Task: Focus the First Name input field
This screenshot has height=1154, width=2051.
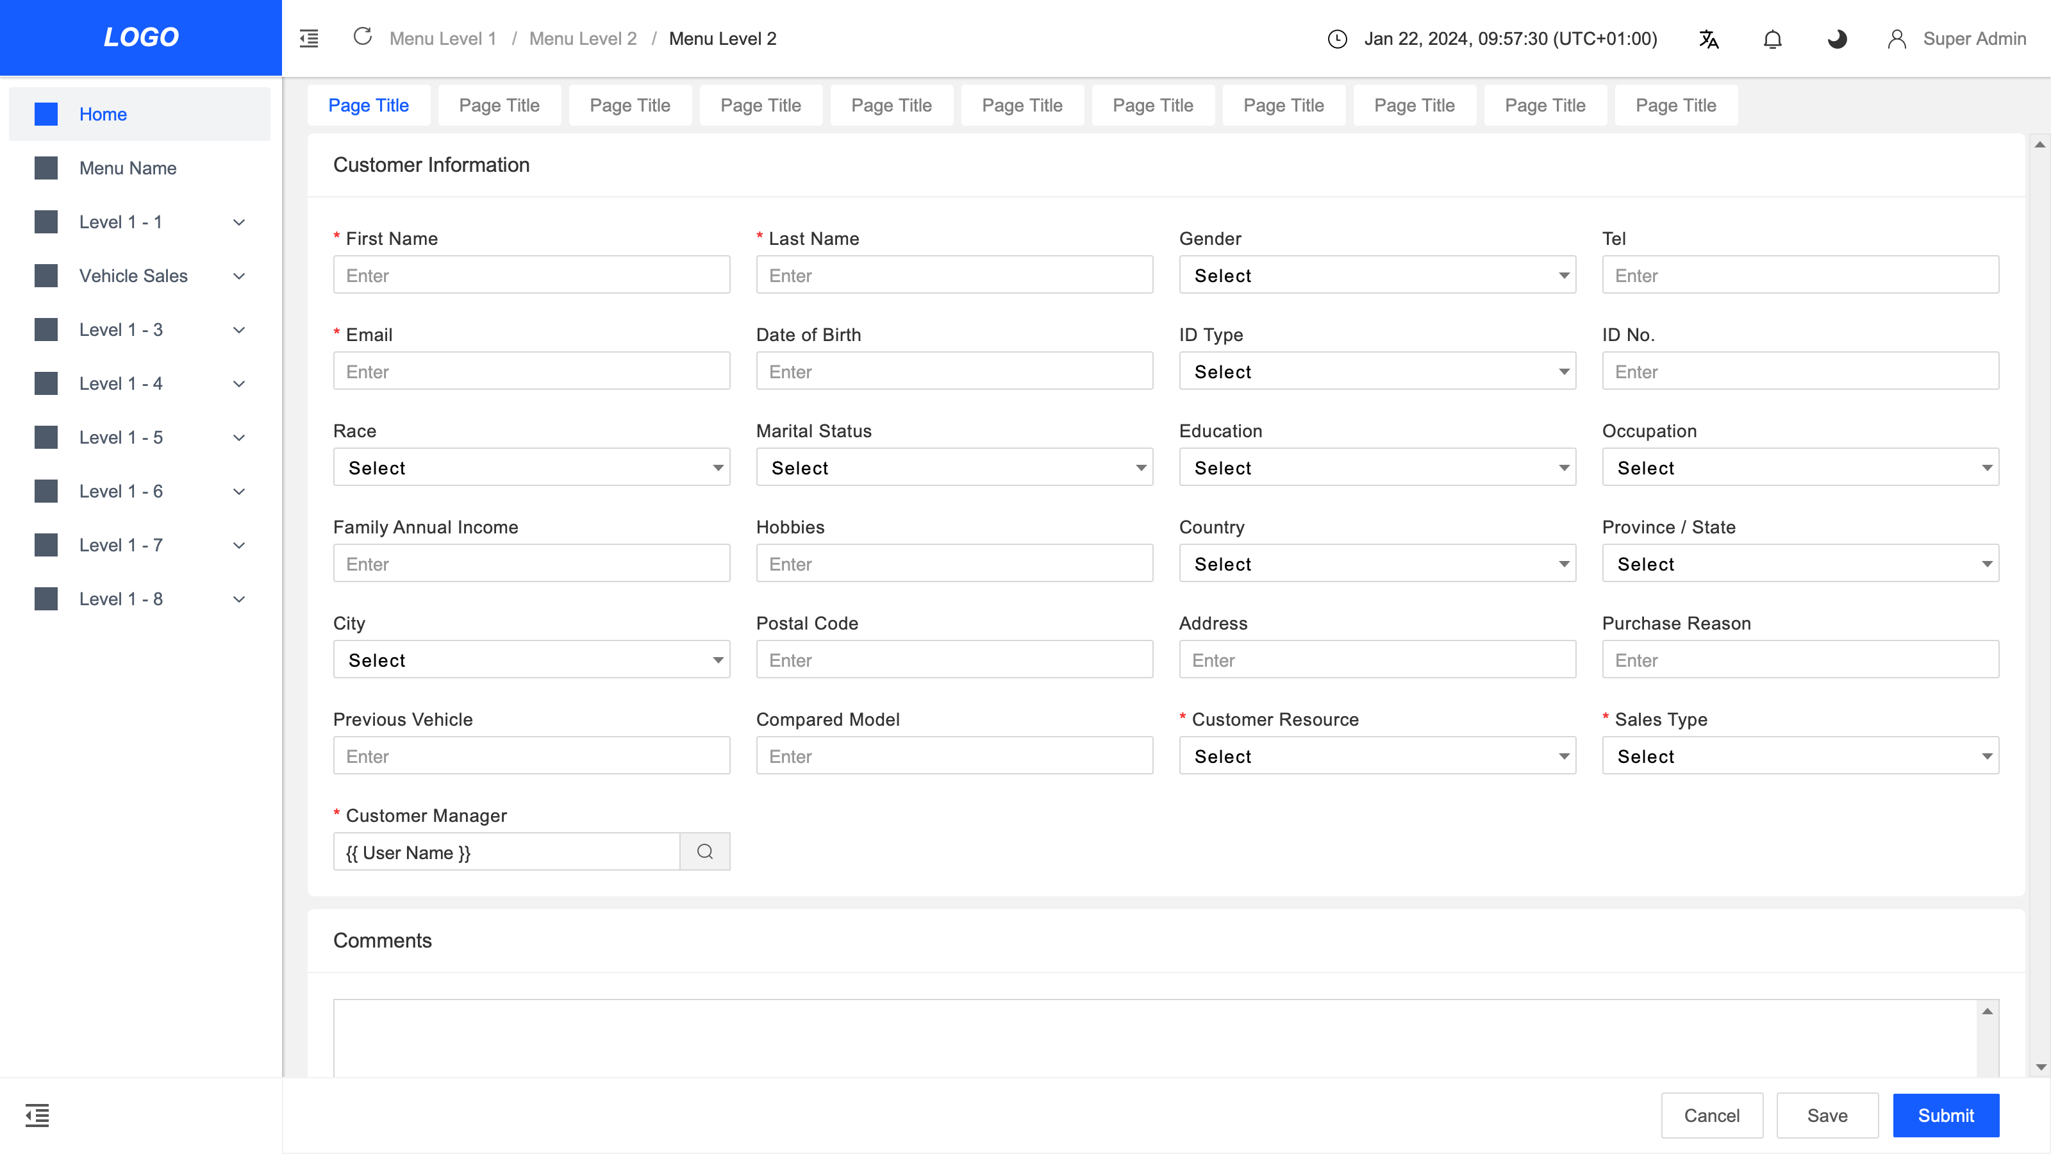Action: tap(531, 275)
